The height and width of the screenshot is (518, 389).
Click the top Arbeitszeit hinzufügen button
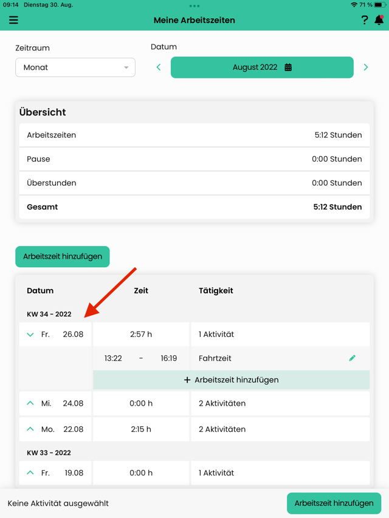point(63,257)
